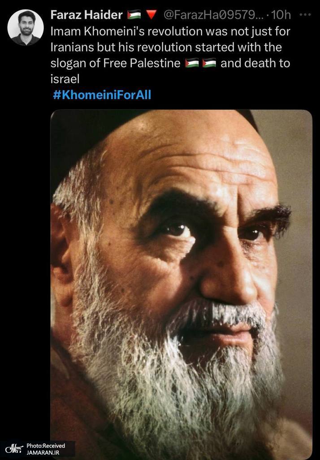Image resolution: width=320 pixels, height=460 pixels.
Task: Click the phrase 'and death to' in the tweet
Action: pos(255,63)
